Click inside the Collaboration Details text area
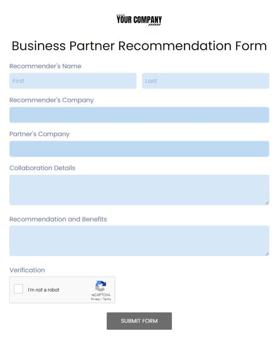 coord(139,188)
